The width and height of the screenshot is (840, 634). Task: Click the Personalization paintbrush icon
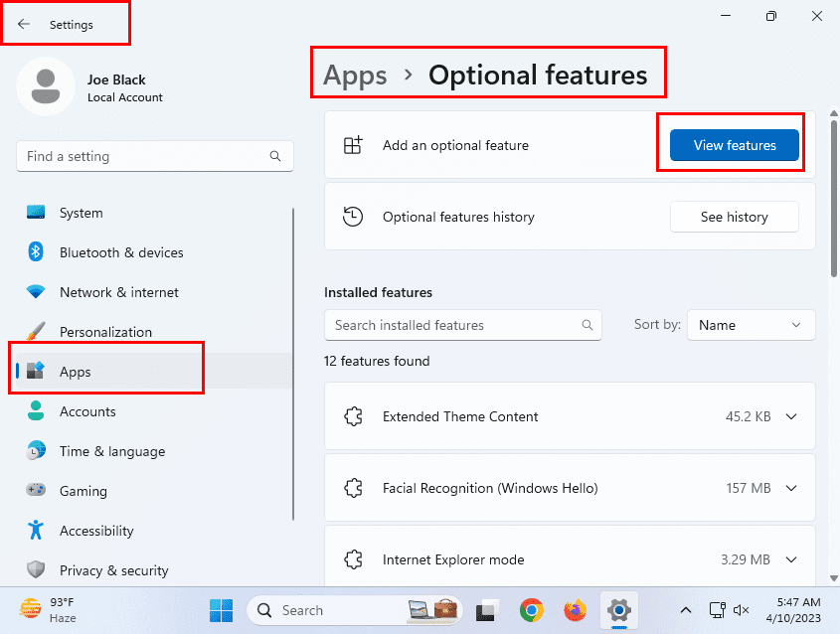(x=36, y=331)
